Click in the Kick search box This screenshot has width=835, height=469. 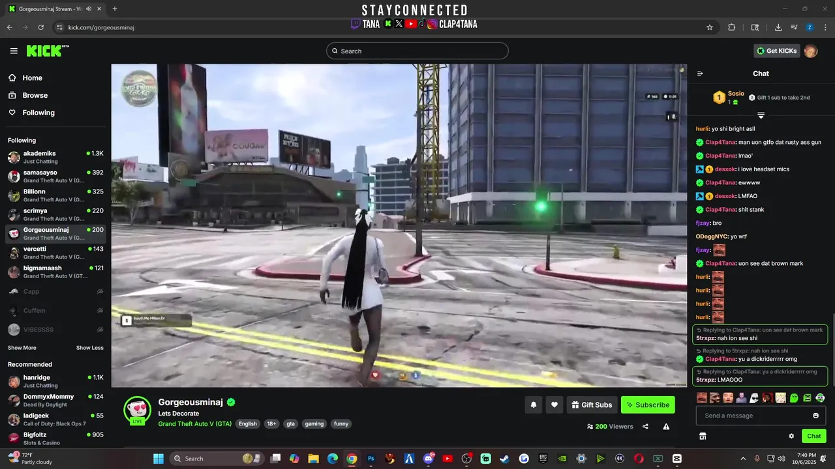[417, 51]
